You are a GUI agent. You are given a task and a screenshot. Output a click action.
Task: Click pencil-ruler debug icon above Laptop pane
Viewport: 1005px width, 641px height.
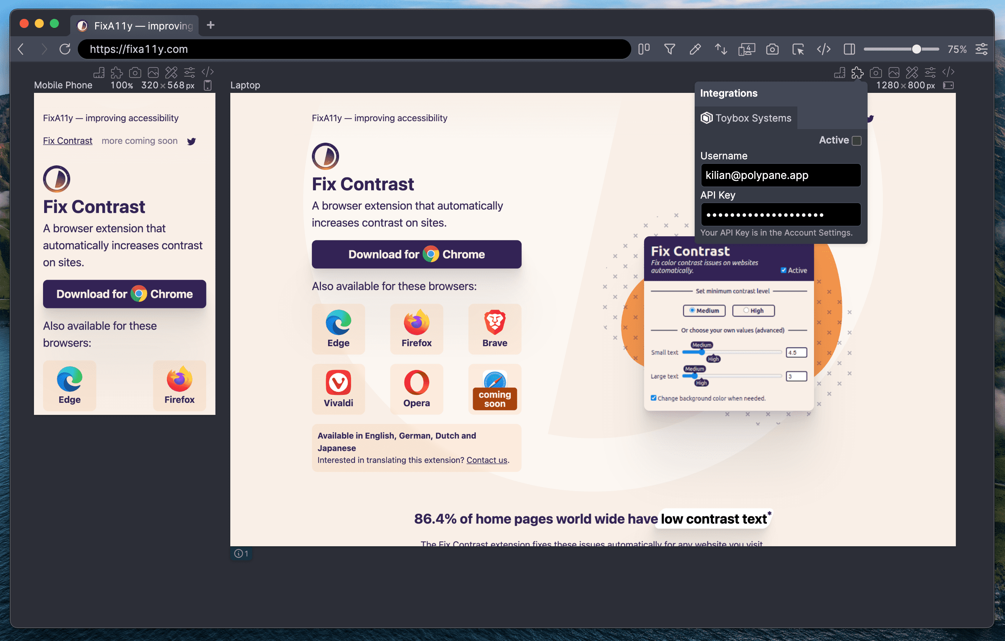(912, 72)
